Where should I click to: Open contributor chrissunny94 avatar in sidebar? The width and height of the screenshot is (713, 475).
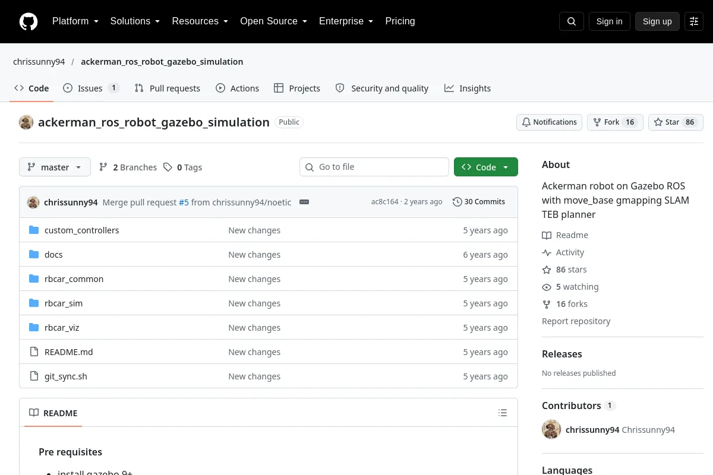click(551, 429)
